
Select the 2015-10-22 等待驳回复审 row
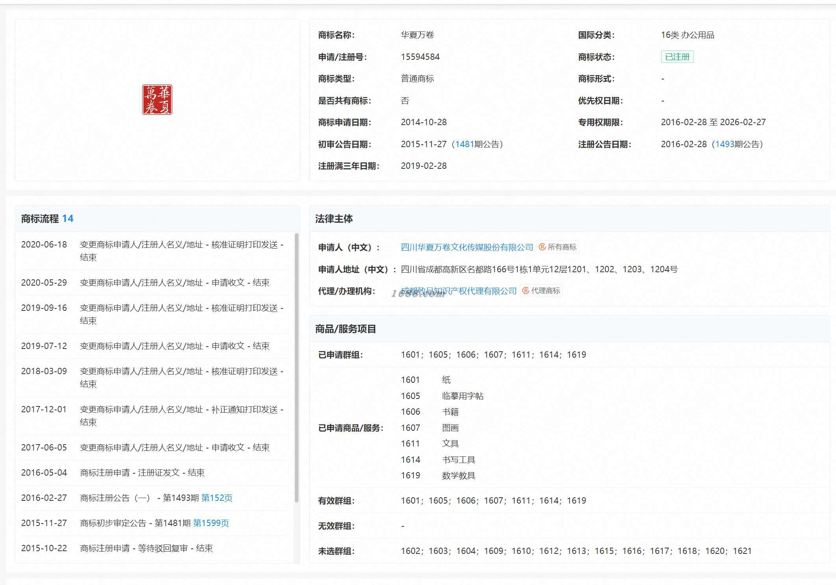[154, 548]
